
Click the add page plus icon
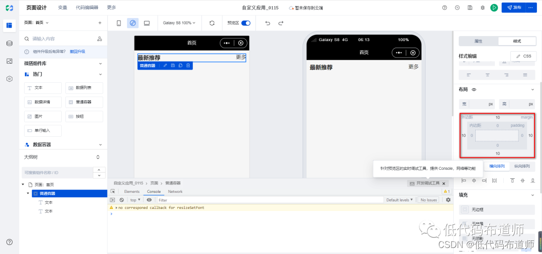[x=100, y=23]
